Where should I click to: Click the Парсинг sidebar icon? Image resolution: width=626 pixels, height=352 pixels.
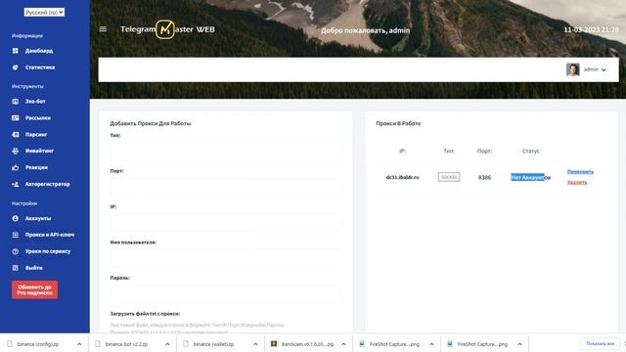coord(16,135)
